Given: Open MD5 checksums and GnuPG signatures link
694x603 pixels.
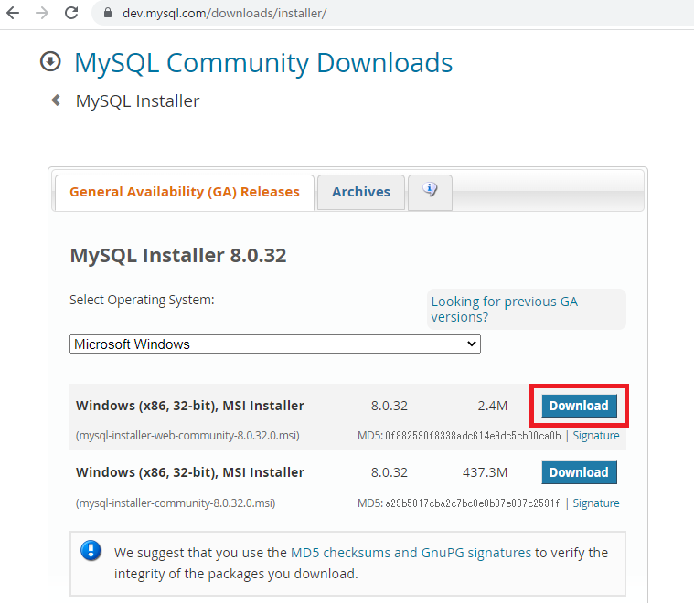Looking at the screenshot, I should point(411,553).
